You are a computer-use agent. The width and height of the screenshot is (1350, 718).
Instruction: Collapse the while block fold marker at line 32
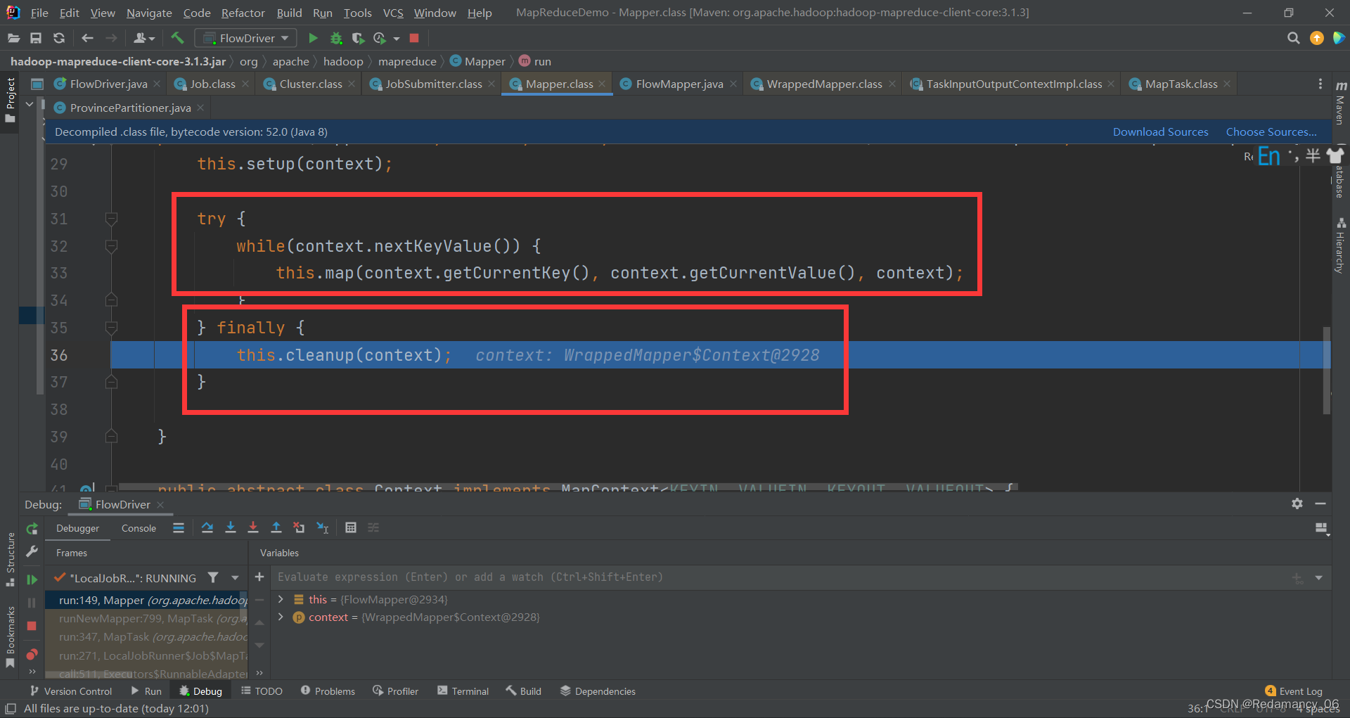pyautogui.click(x=111, y=246)
